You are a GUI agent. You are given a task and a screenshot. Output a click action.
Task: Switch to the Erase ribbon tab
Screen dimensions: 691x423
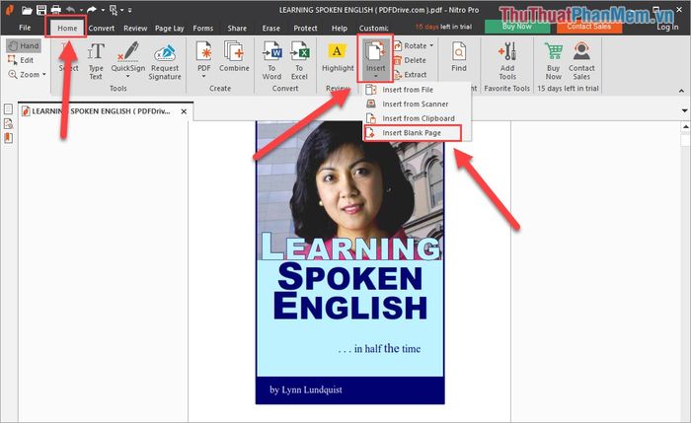pos(271,29)
